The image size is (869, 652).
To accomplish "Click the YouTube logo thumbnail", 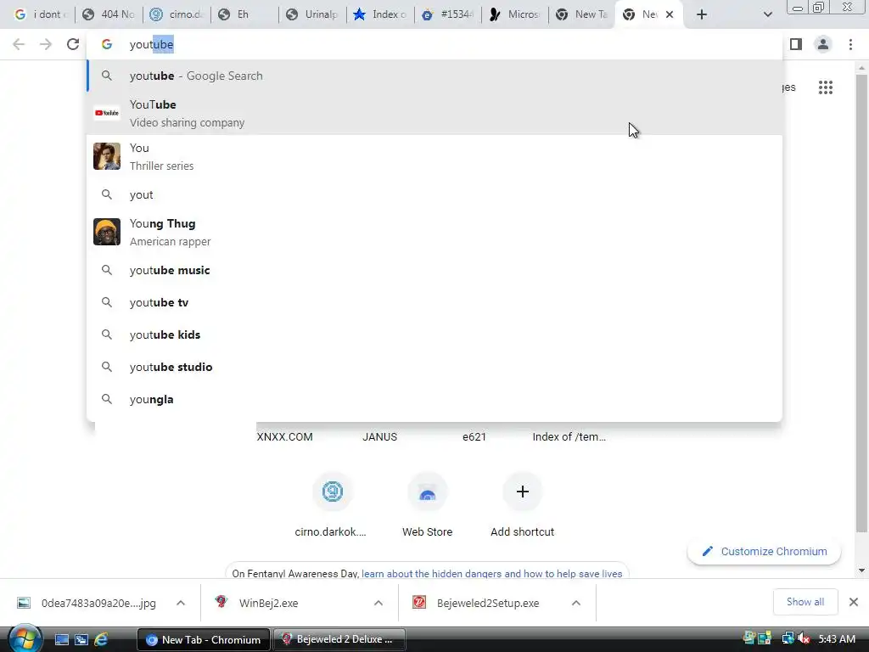I will click(x=106, y=113).
